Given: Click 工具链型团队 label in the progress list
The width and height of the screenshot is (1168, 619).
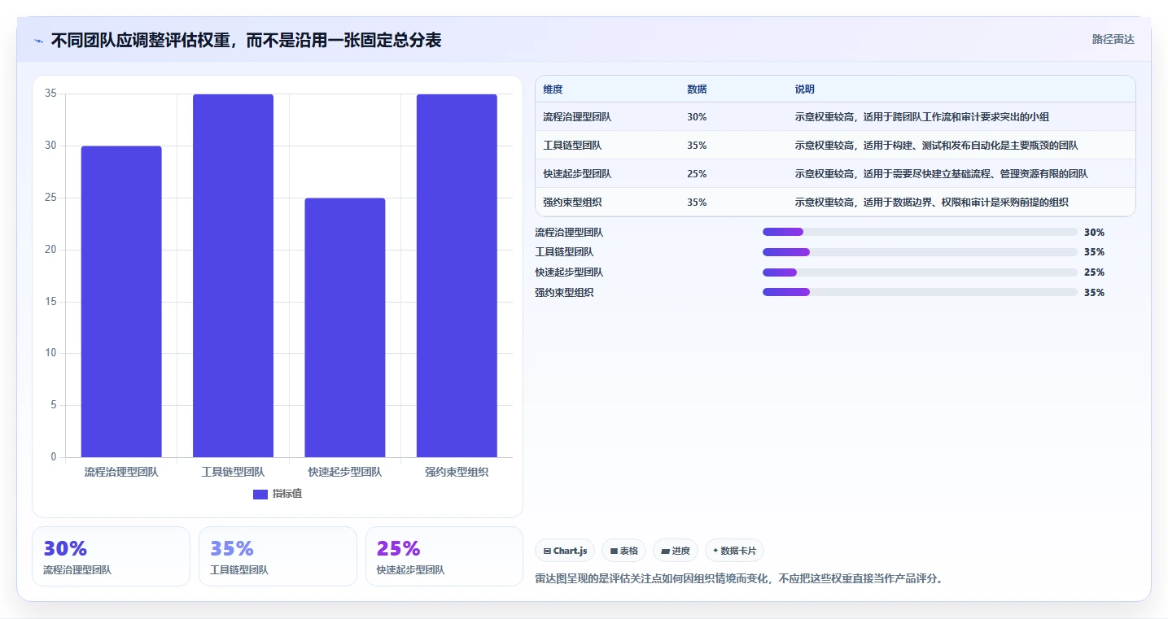Looking at the screenshot, I should pos(564,252).
